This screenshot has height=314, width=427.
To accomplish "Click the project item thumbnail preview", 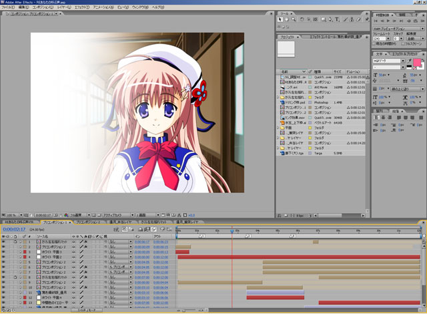I will point(286,49).
